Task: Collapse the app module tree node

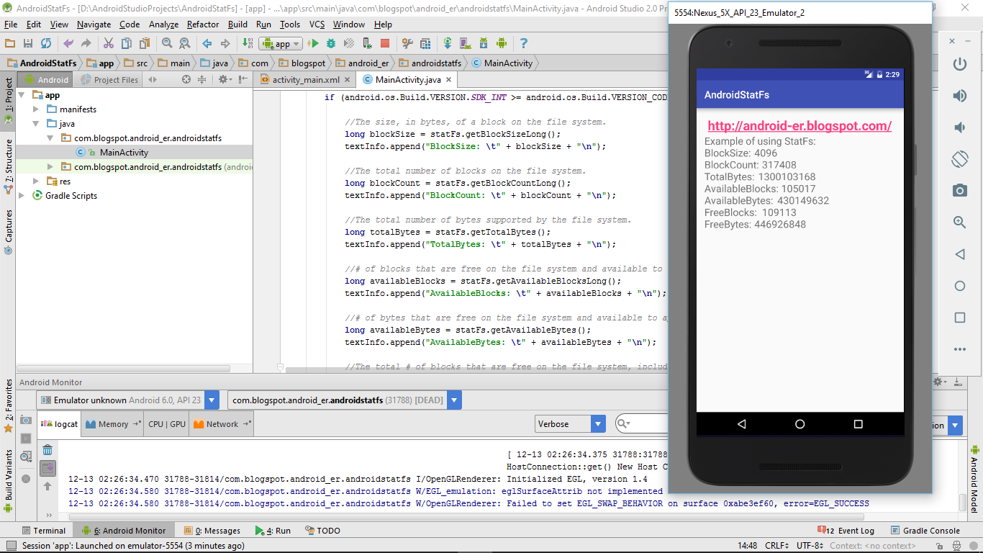Action: [21, 95]
